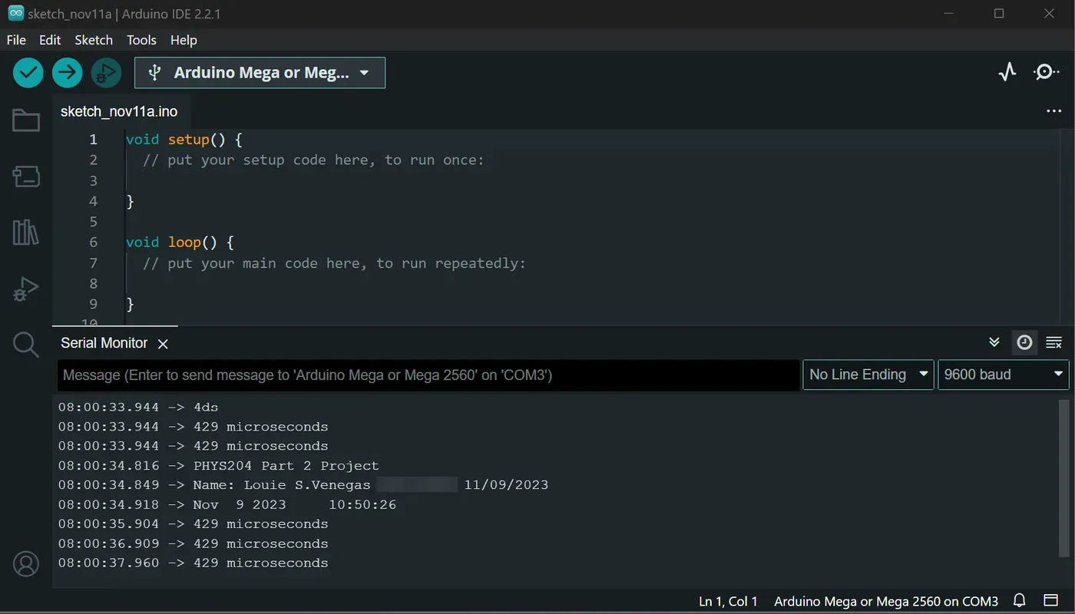Open the Sketchbook folder sidebar icon

point(26,120)
